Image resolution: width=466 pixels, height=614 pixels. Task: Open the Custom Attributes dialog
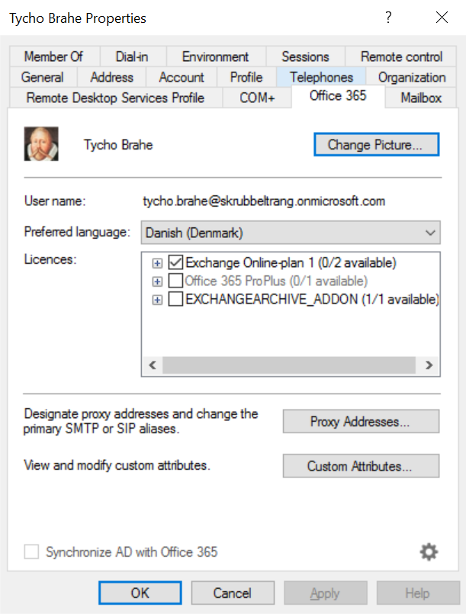(361, 466)
